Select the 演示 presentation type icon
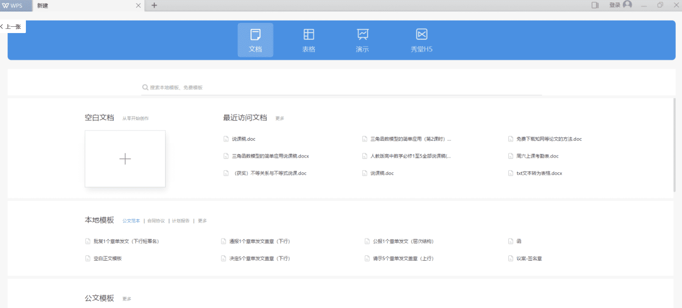Image resolution: width=682 pixels, height=308 pixels. pos(362,40)
